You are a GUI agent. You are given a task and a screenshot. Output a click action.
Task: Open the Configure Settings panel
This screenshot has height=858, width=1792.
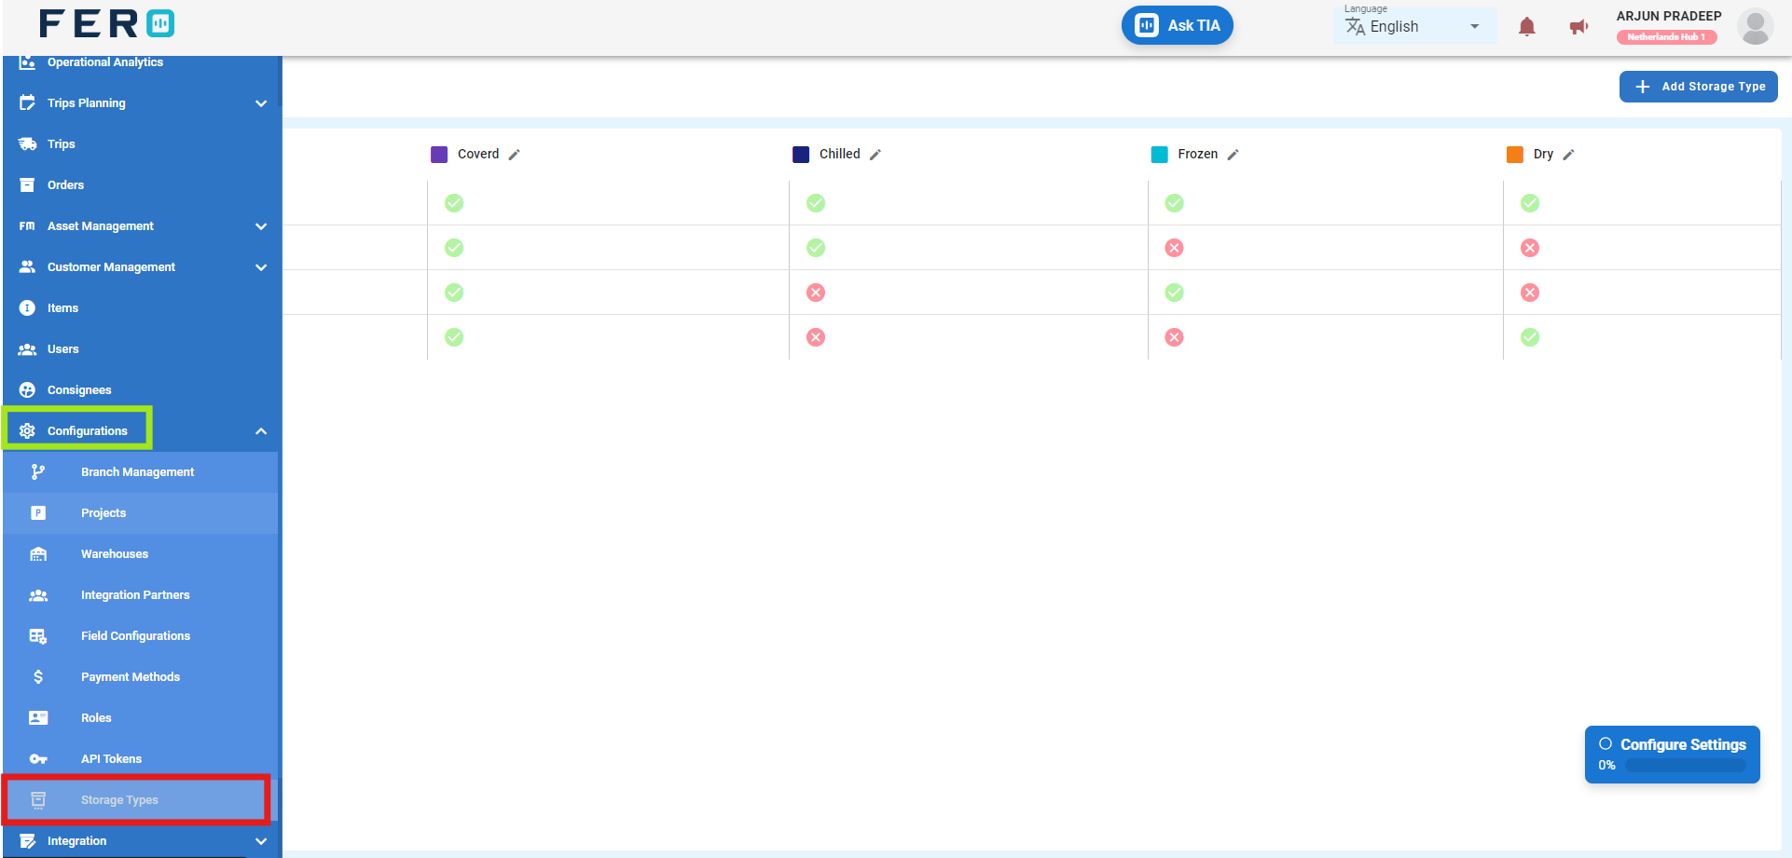(x=1672, y=754)
